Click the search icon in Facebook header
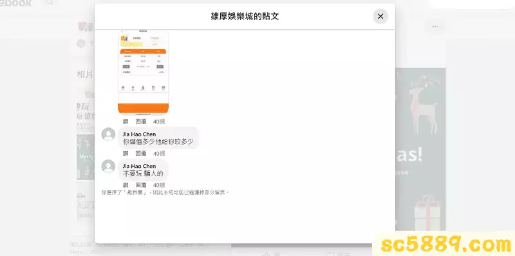 (50, 3)
